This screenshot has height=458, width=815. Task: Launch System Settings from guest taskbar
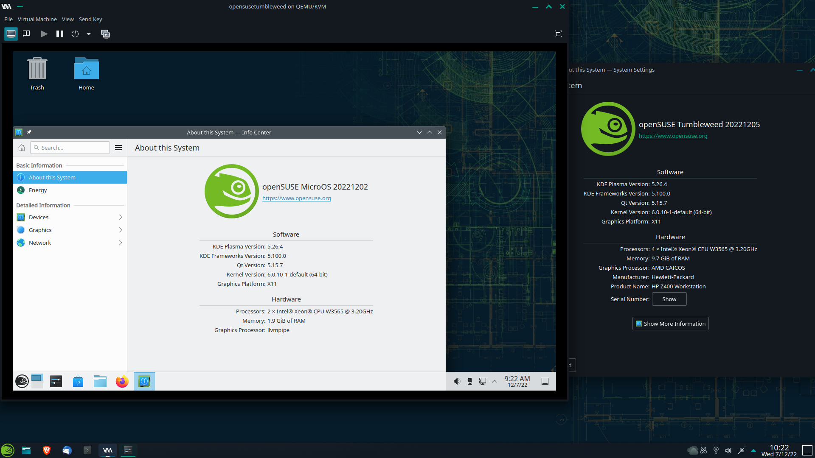click(56, 381)
